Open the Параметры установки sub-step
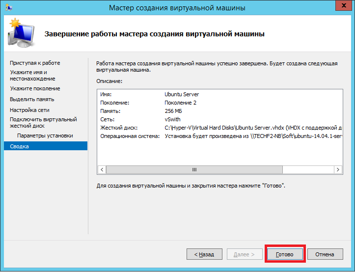This screenshot has width=355, height=272. [x=45, y=136]
